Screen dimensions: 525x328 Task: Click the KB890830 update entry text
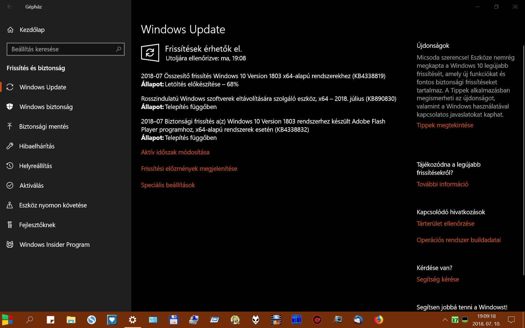(x=269, y=99)
